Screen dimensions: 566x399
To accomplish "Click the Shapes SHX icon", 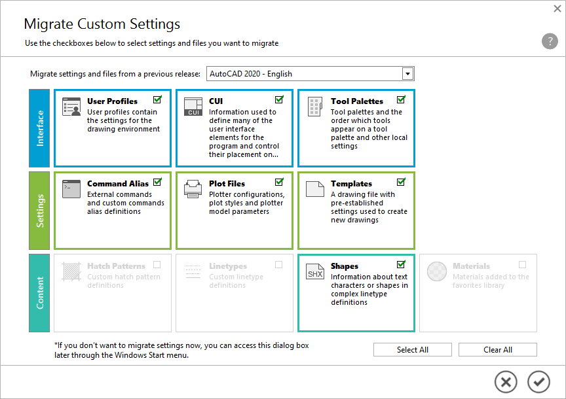I will click(x=315, y=271).
